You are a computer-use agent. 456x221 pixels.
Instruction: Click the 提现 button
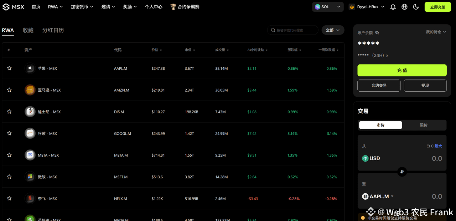pos(425,85)
